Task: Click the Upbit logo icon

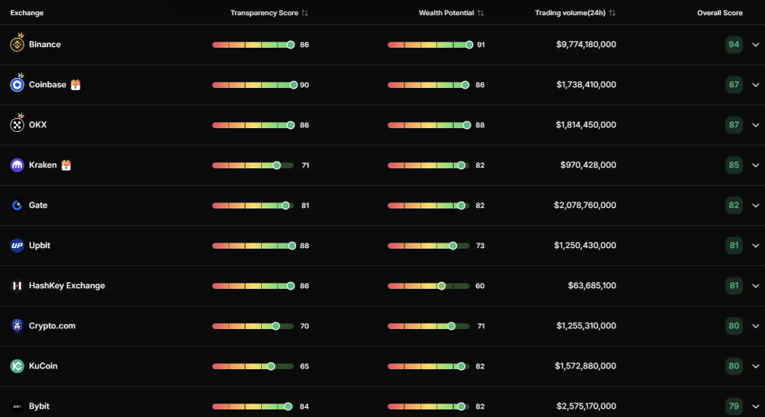Action: [x=17, y=246]
